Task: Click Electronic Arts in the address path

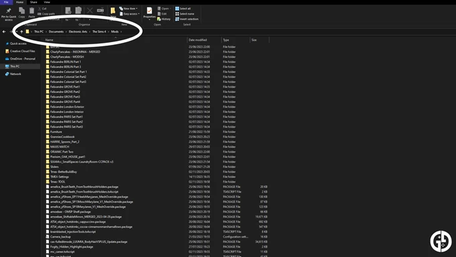Action: [x=78, y=31]
